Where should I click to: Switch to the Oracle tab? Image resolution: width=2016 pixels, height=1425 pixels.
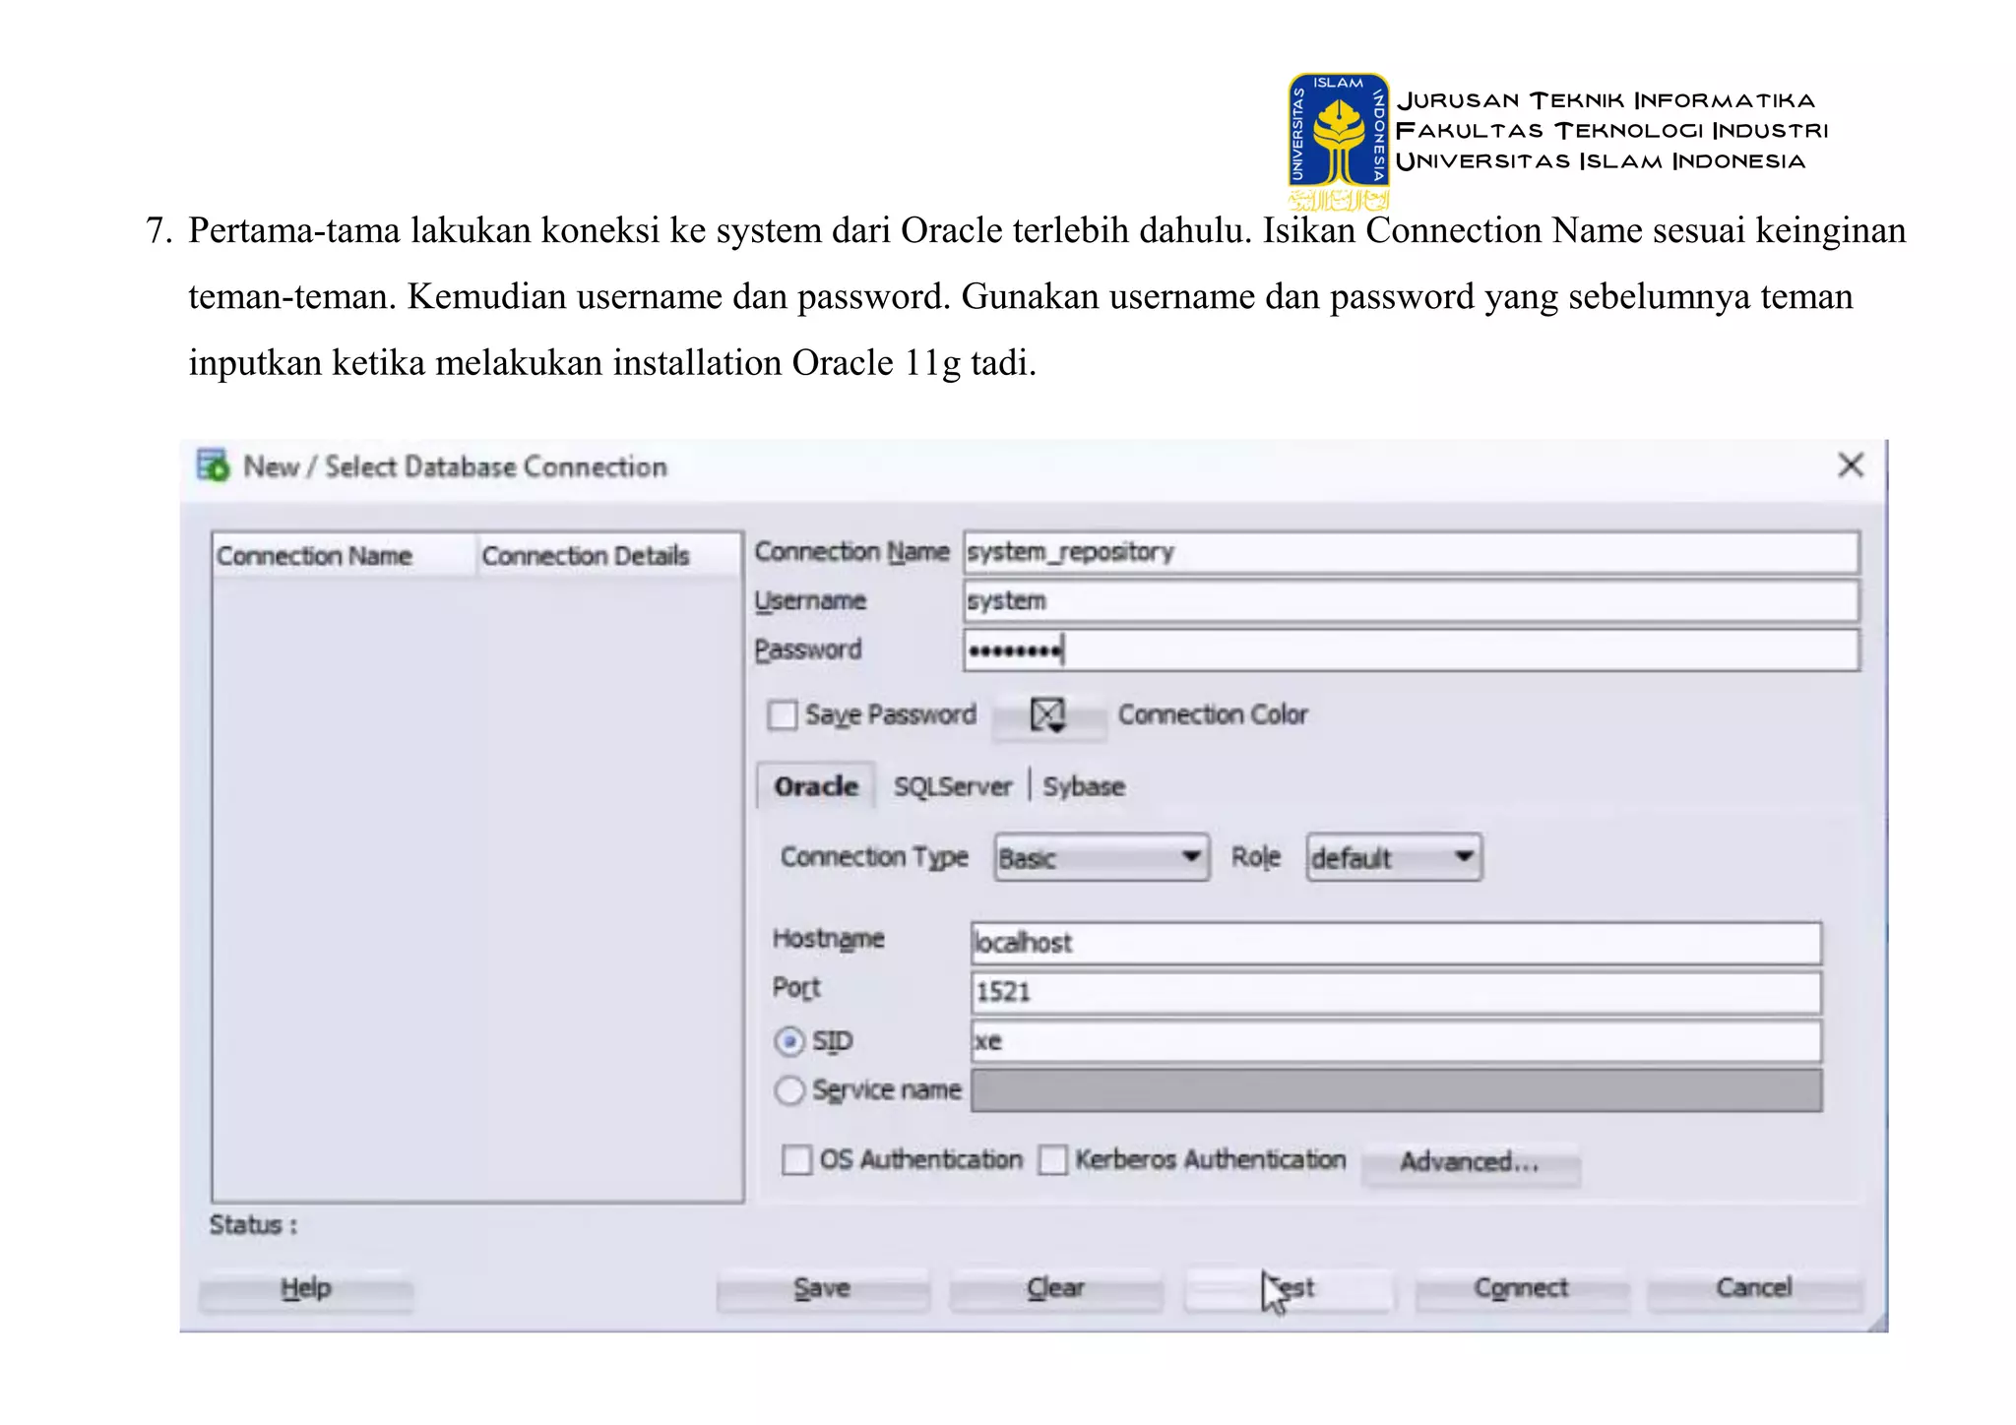816,786
